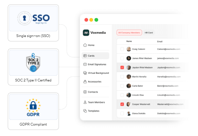The image size is (198, 136).
Task: Click the Virtual Background icon
Action: (85, 73)
